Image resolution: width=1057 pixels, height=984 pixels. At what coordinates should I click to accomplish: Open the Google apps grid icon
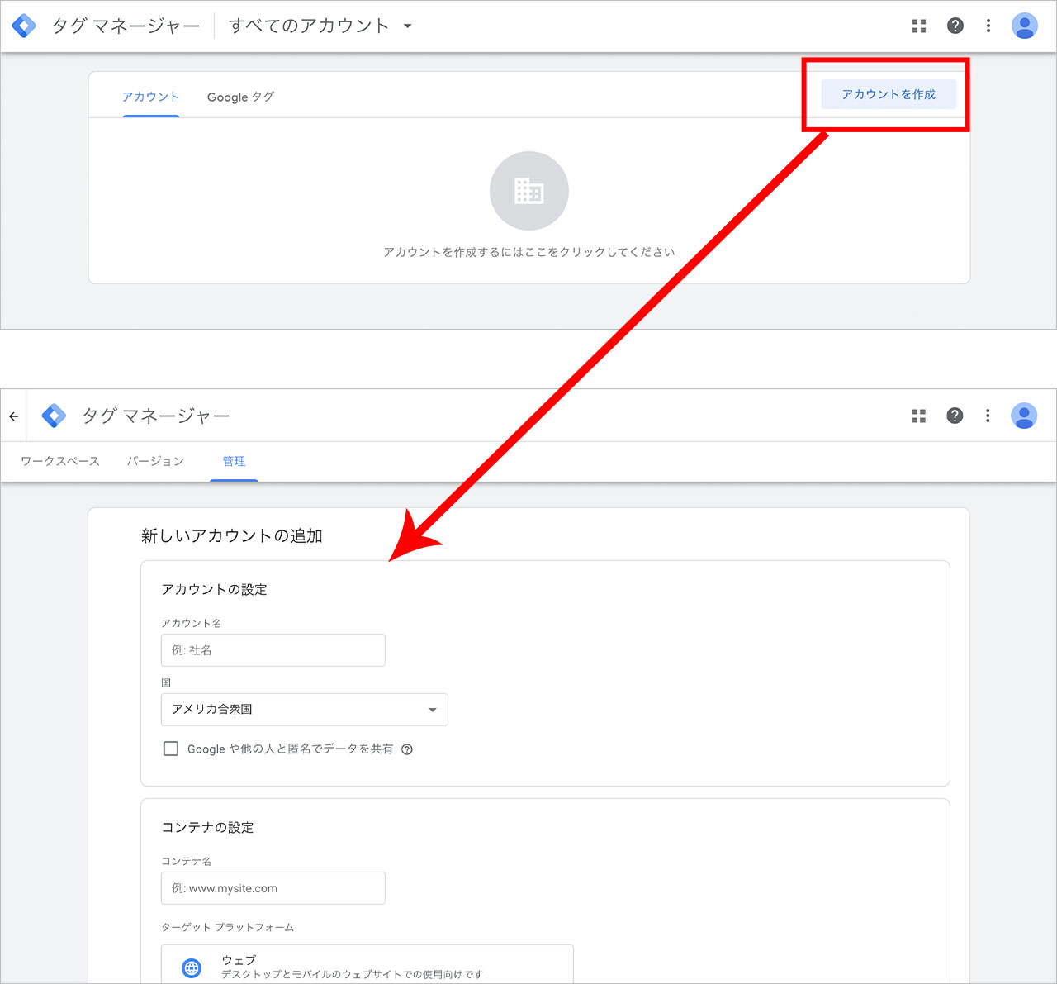click(918, 26)
